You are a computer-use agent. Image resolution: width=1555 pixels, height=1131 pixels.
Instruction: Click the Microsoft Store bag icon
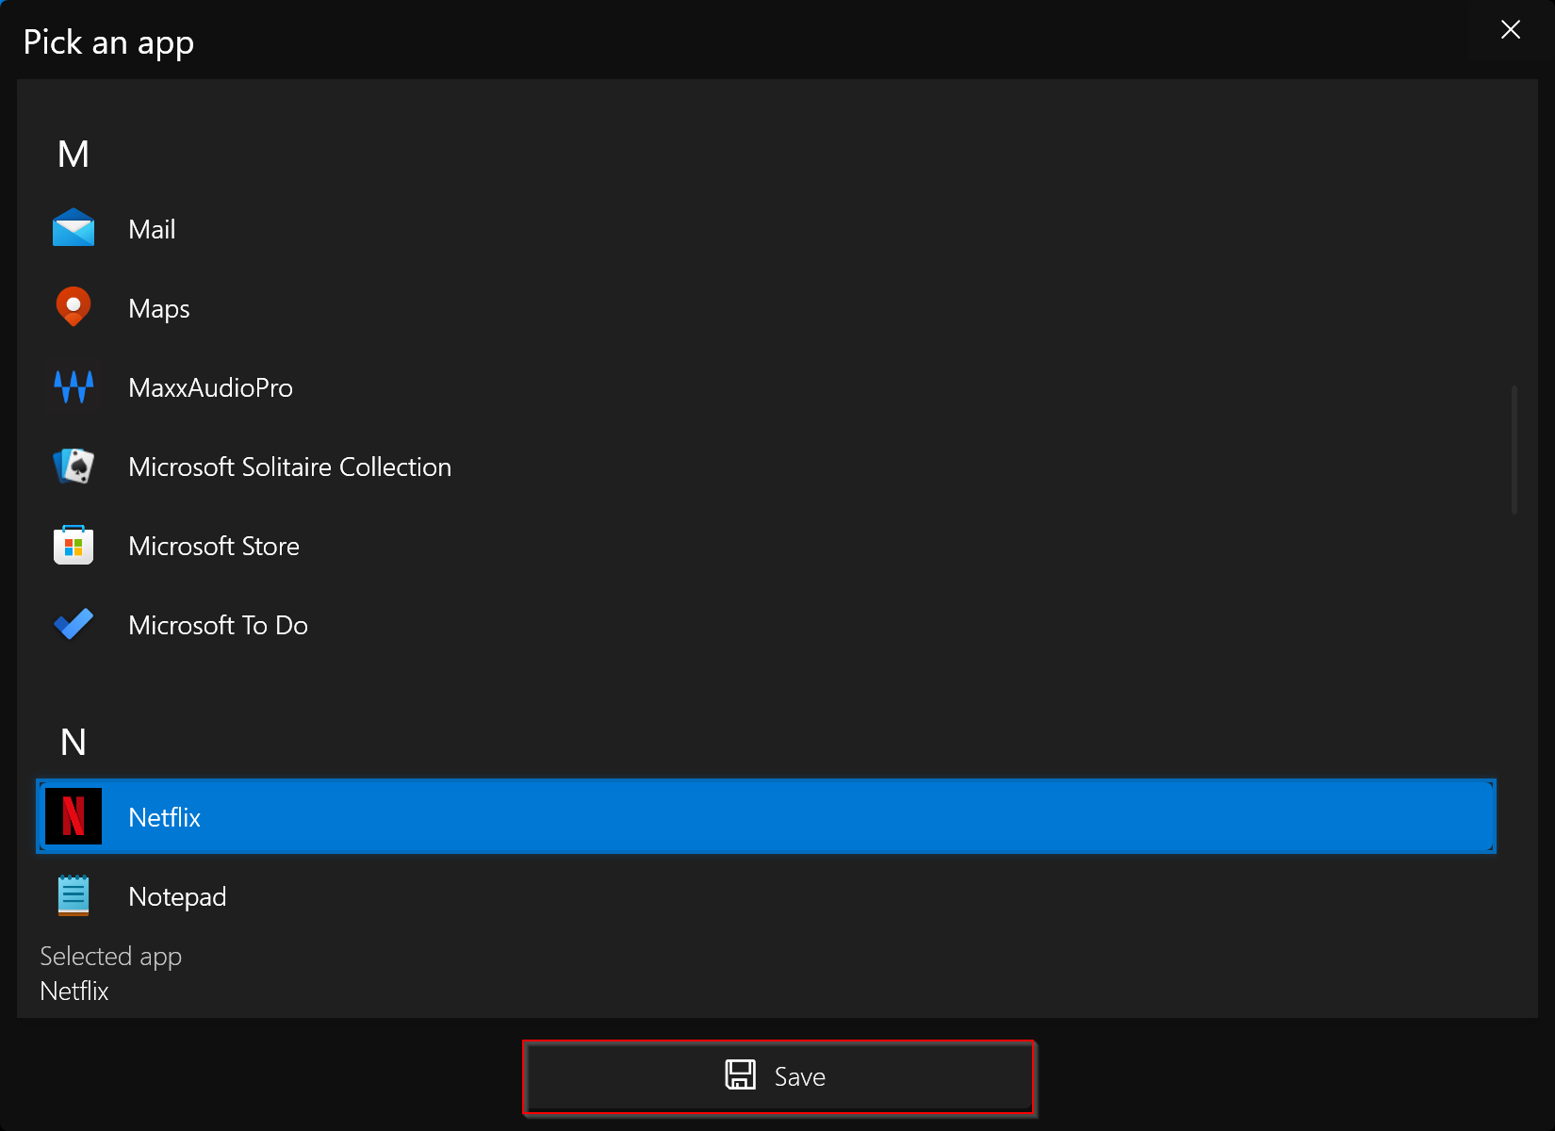pos(74,545)
